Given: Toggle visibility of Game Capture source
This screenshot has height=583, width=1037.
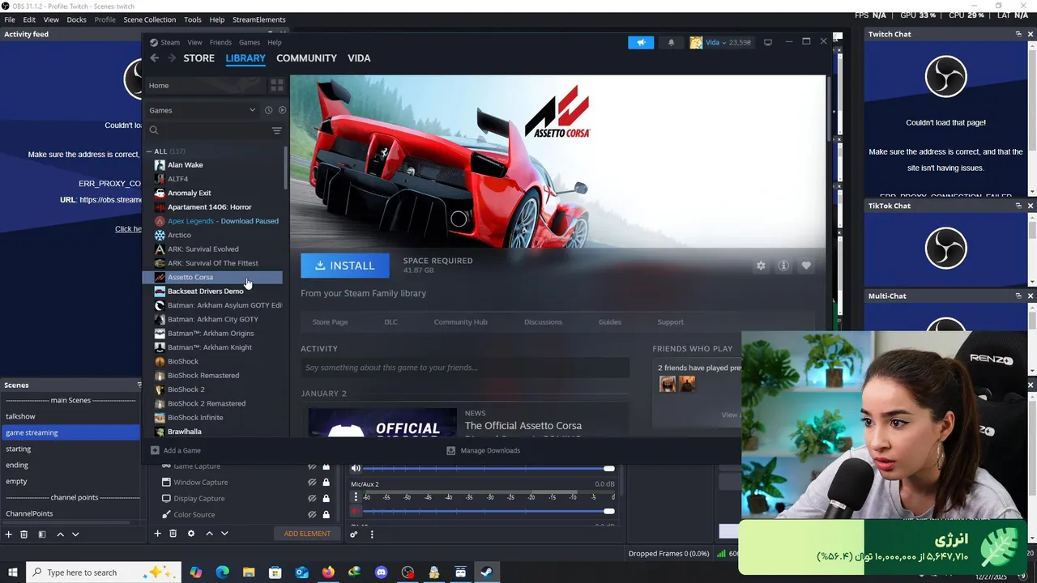Looking at the screenshot, I should click(x=312, y=466).
